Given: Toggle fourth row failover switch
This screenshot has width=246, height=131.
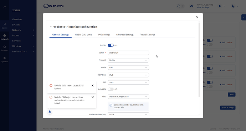Looking at the screenshot, I should click(x=210, y=86).
